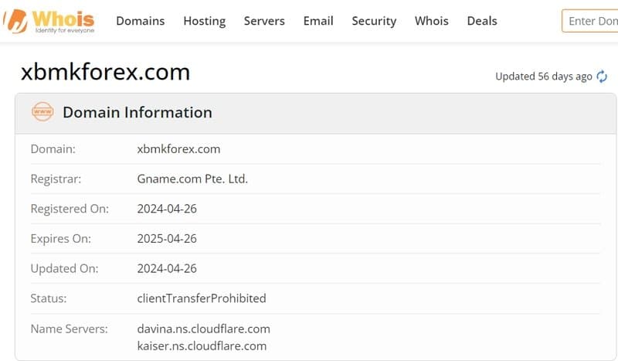This screenshot has width=618, height=361.
Task: Click the kaiser.ns.cloudflare.com name server
Action: 202,346
